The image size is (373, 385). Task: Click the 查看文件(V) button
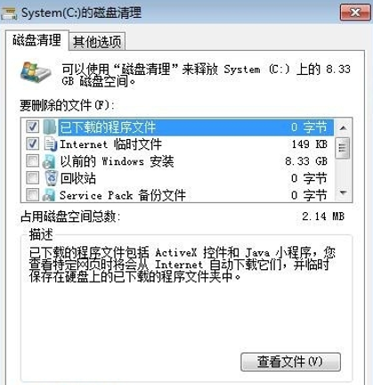pos(290,362)
